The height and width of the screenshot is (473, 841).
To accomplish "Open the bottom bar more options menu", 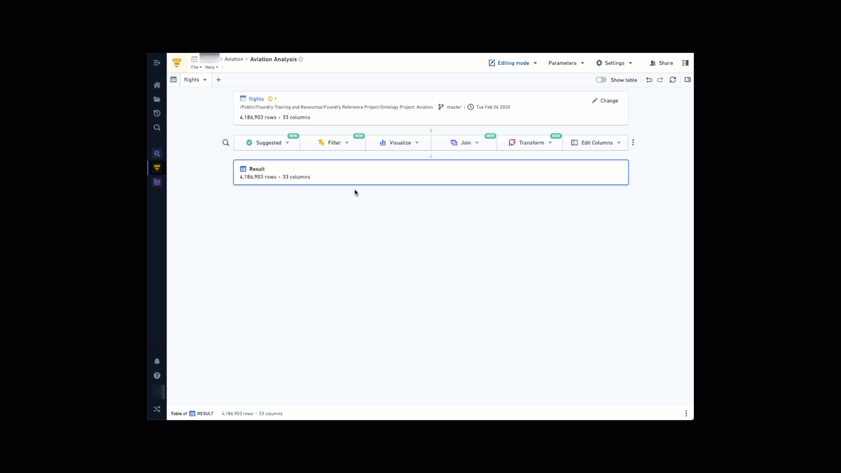I will click(686, 414).
